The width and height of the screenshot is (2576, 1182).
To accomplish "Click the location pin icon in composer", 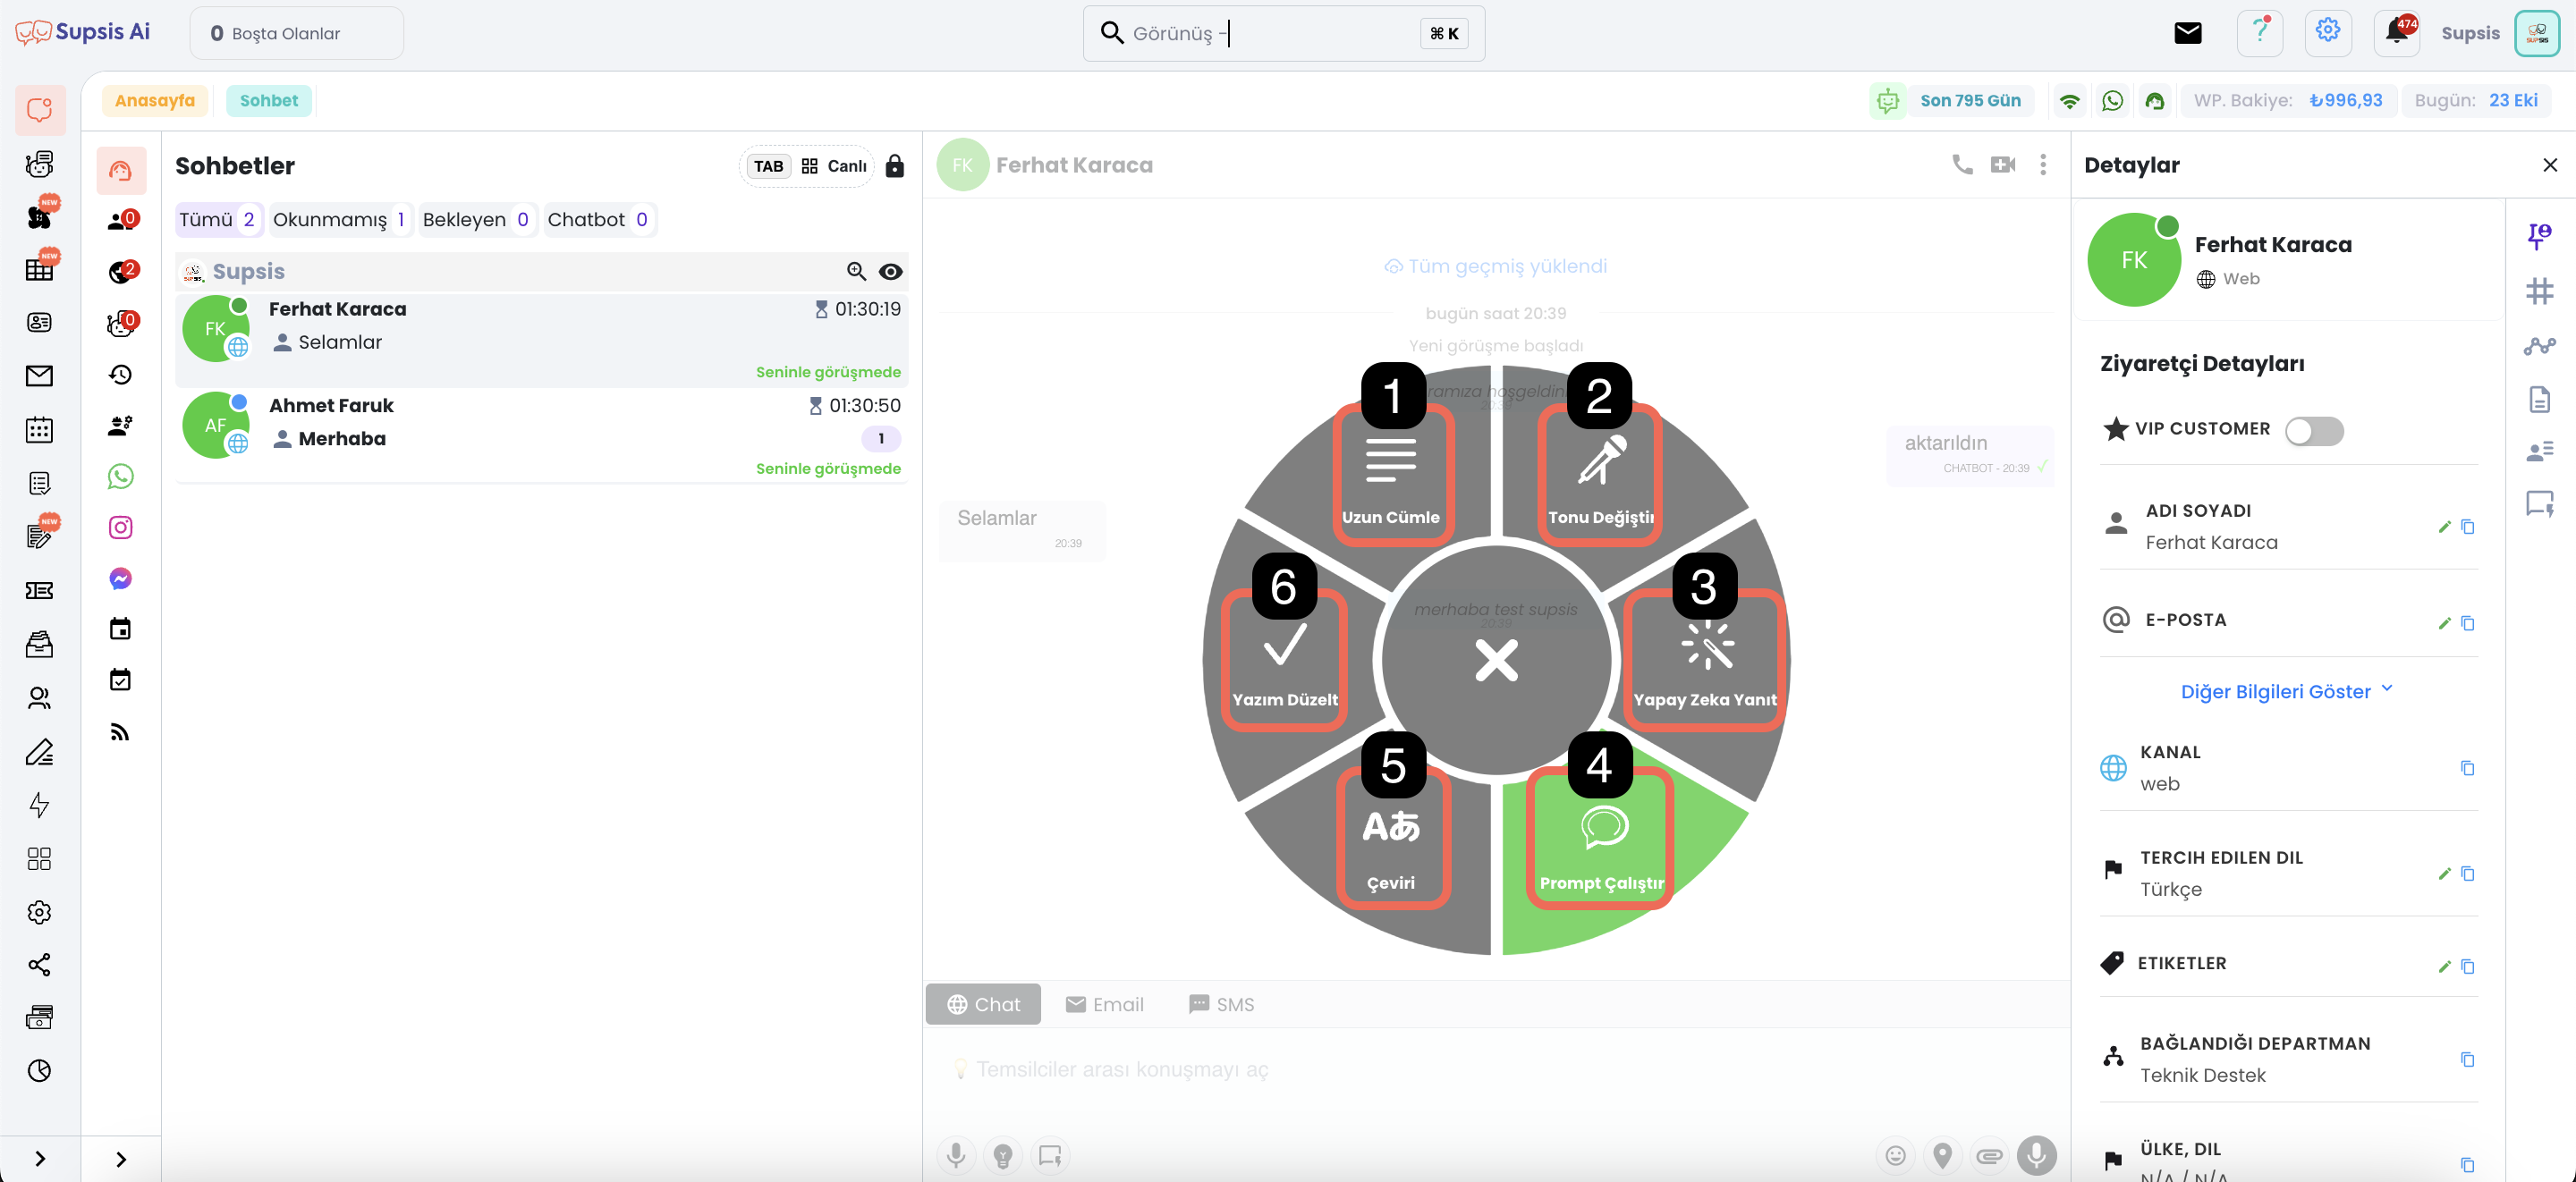I will (x=1942, y=1155).
